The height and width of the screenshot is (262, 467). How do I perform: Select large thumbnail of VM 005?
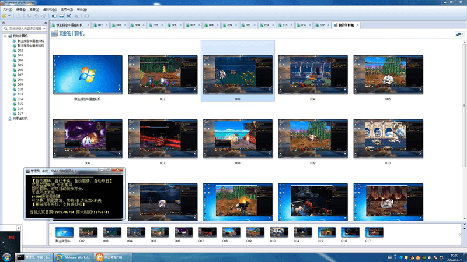(x=388, y=75)
